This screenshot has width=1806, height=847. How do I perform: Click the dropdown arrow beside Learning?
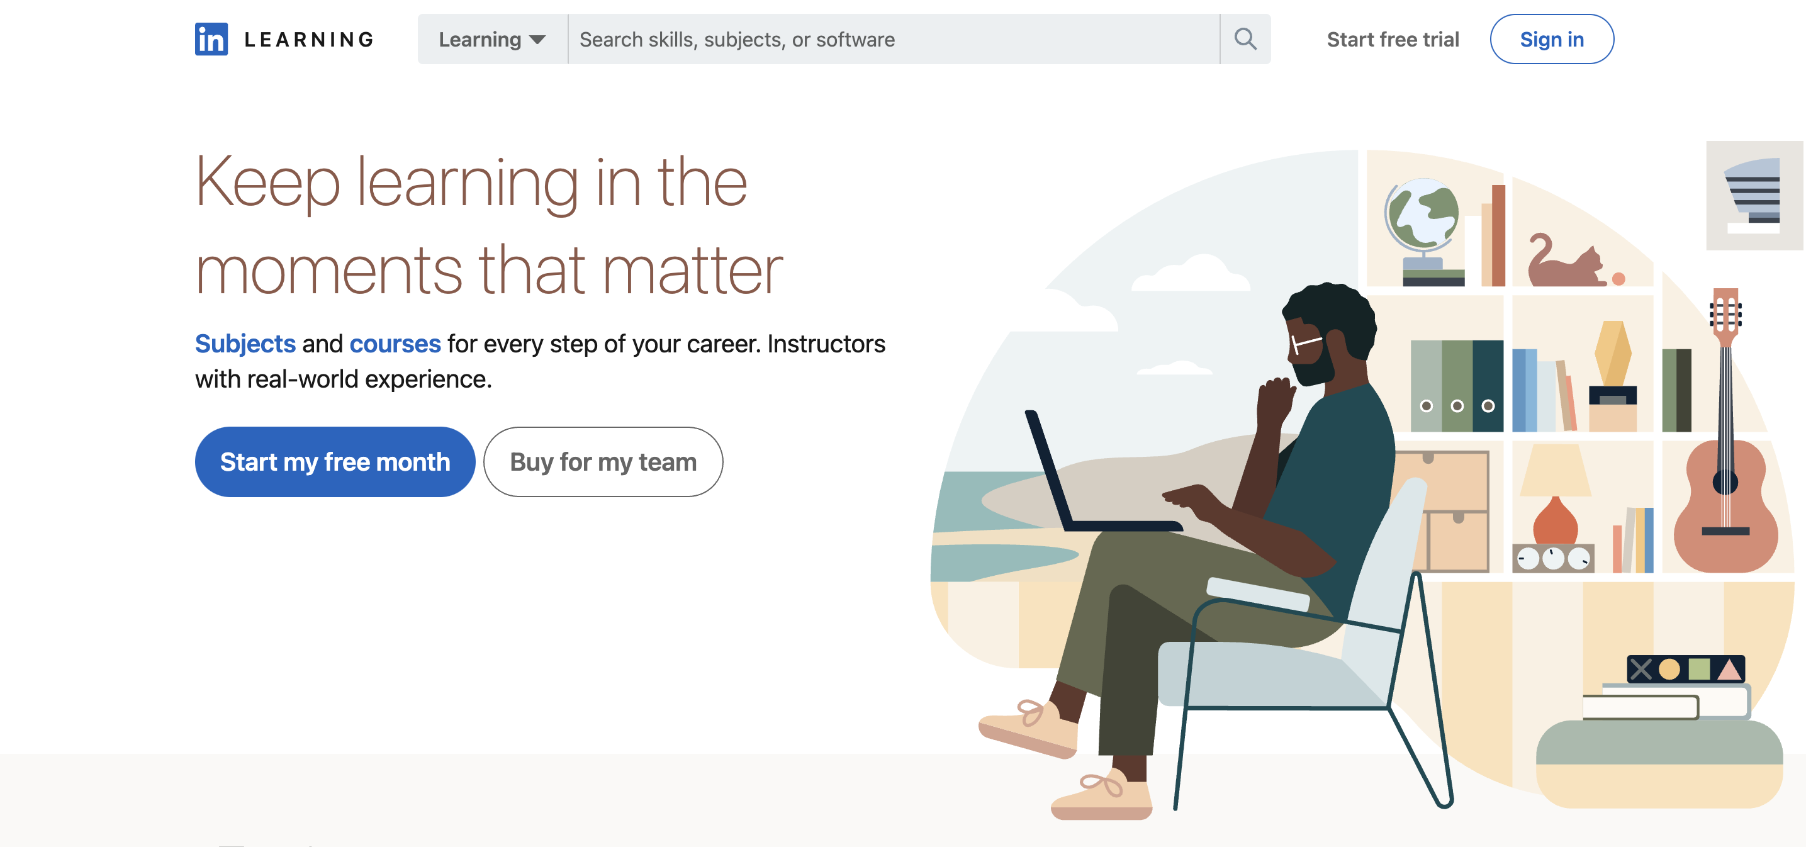pos(538,40)
